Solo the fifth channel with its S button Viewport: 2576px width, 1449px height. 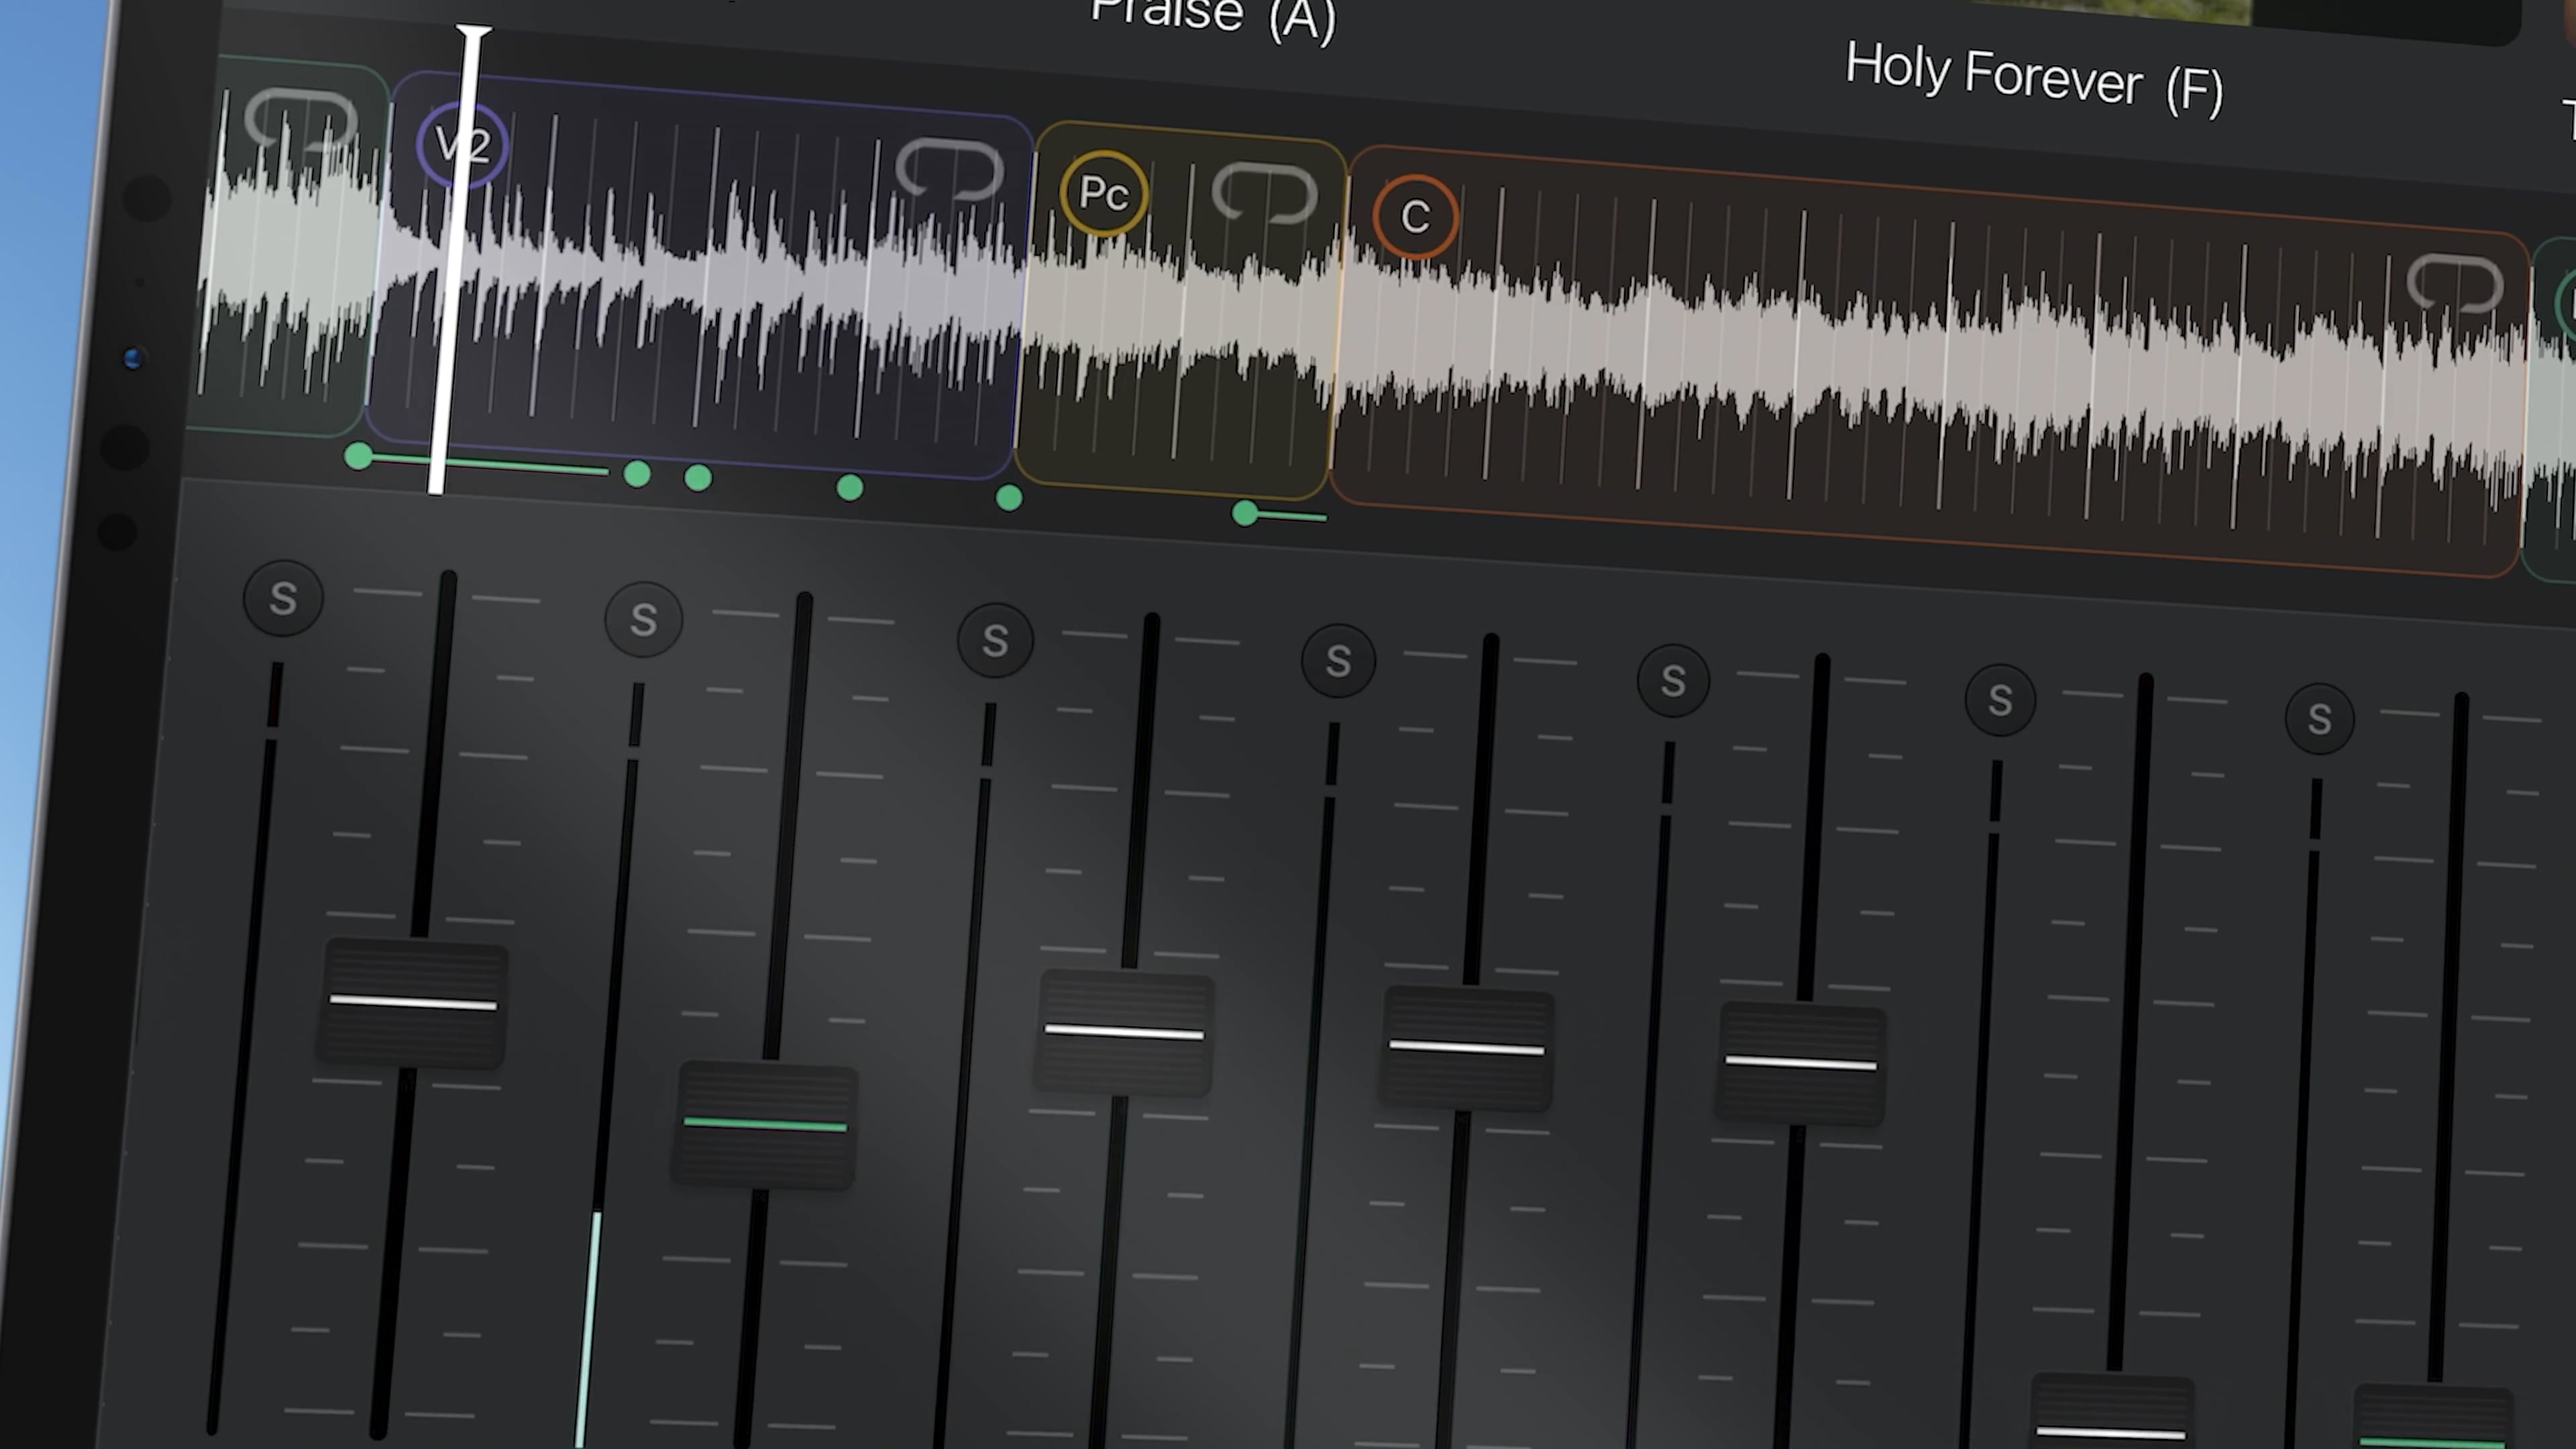click(x=1673, y=681)
